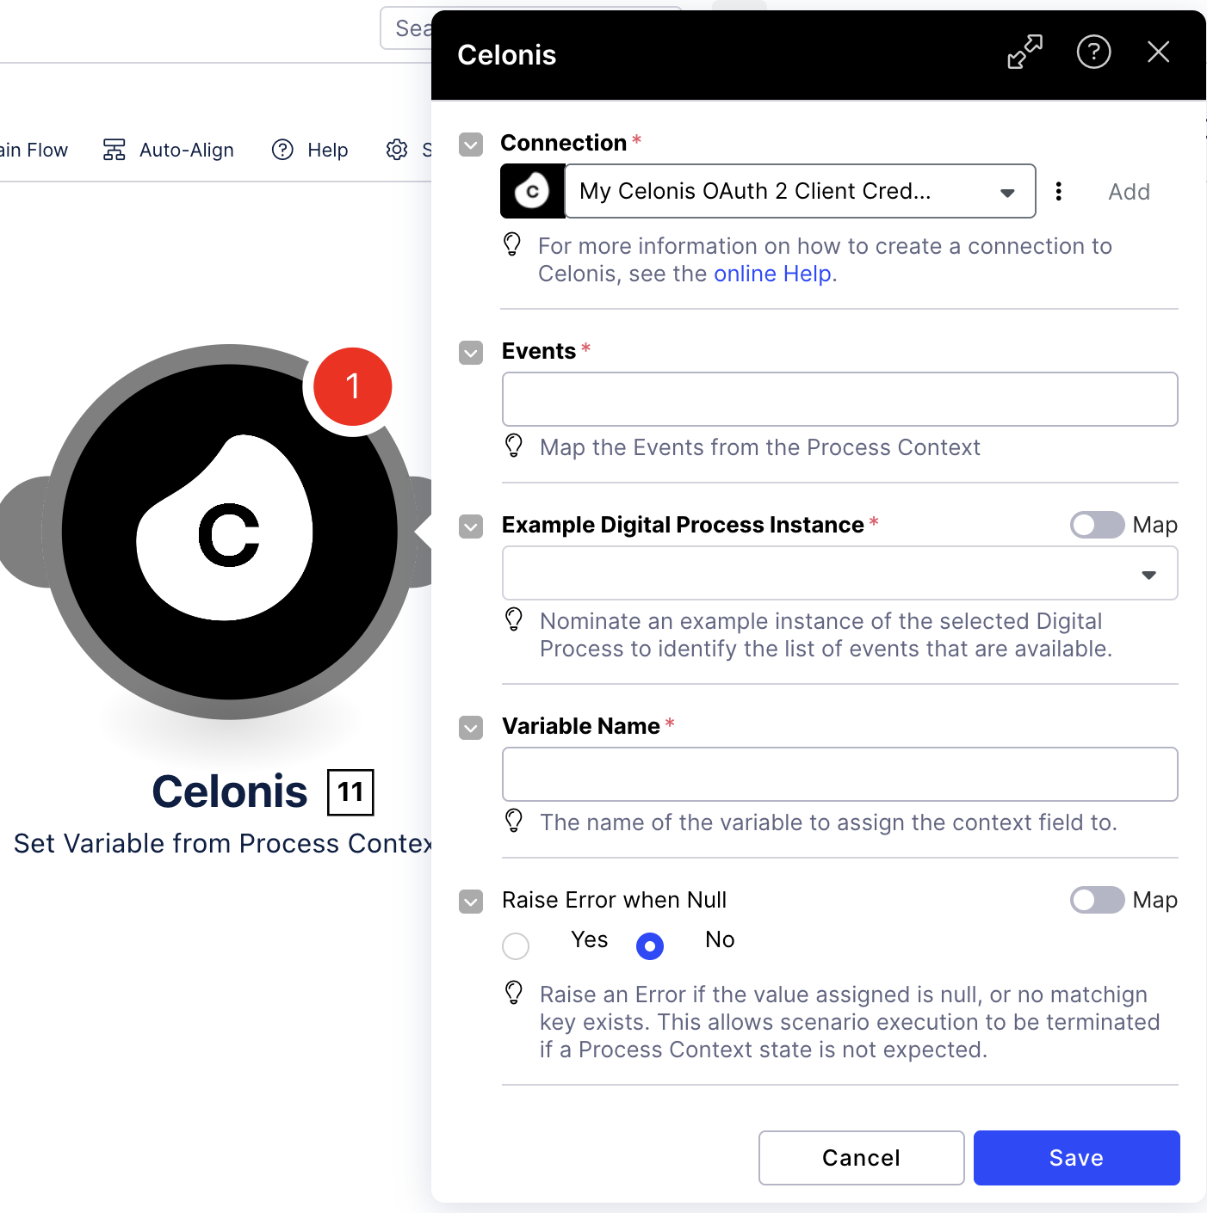1207x1213 pixels.
Task: Collapse the Events field section chevron
Action: tap(471, 353)
